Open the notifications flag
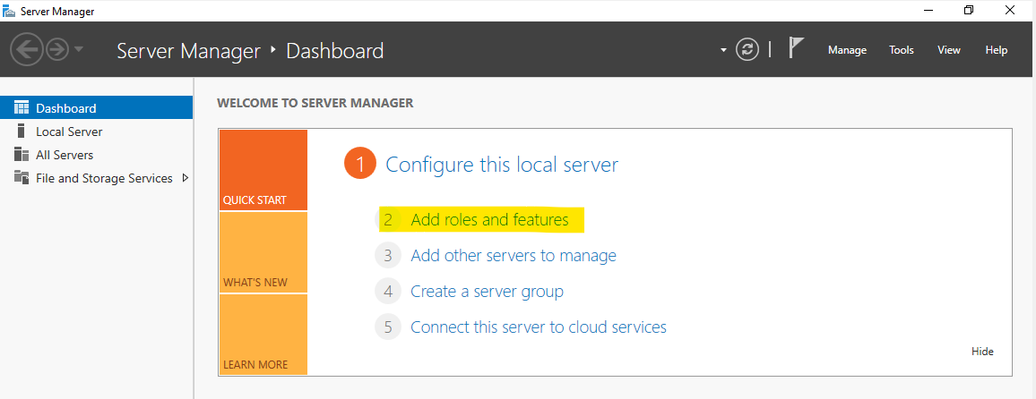Viewport: 1036px width, 399px height. (x=795, y=48)
